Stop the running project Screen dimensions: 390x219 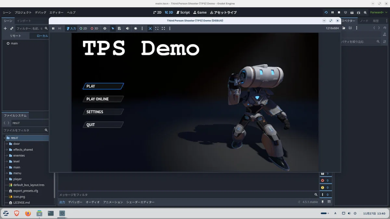coord(339,12)
